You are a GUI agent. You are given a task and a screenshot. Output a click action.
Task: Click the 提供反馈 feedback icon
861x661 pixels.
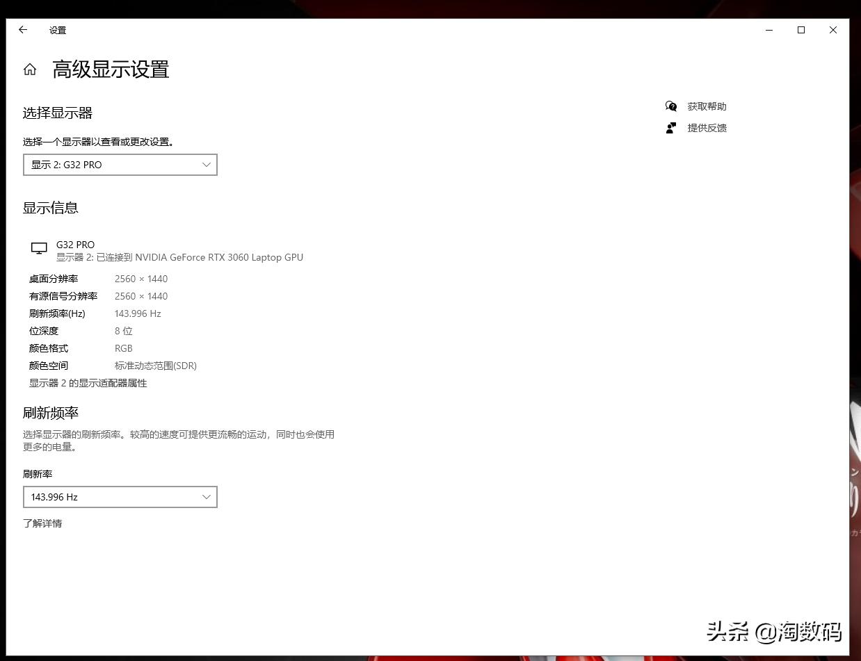[670, 128]
